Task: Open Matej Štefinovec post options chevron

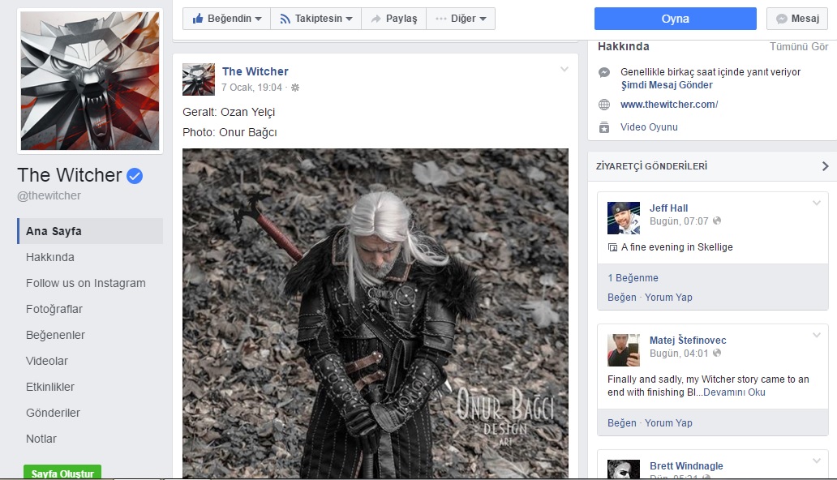Action: tap(817, 336)
